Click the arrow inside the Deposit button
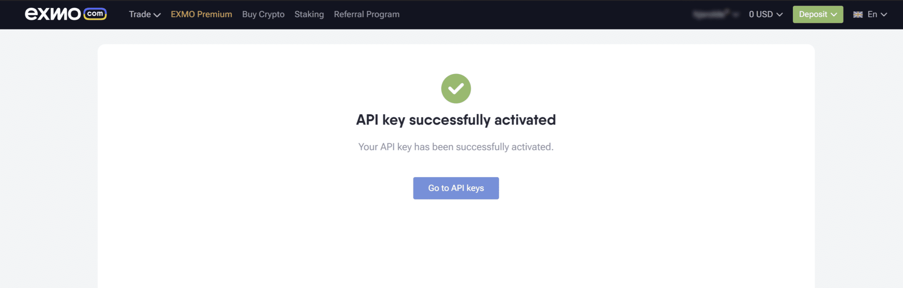The width and height of the screenshot is (903, 288). point(834,14)
